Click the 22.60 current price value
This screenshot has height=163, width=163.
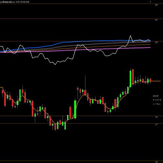coord(156,96)
